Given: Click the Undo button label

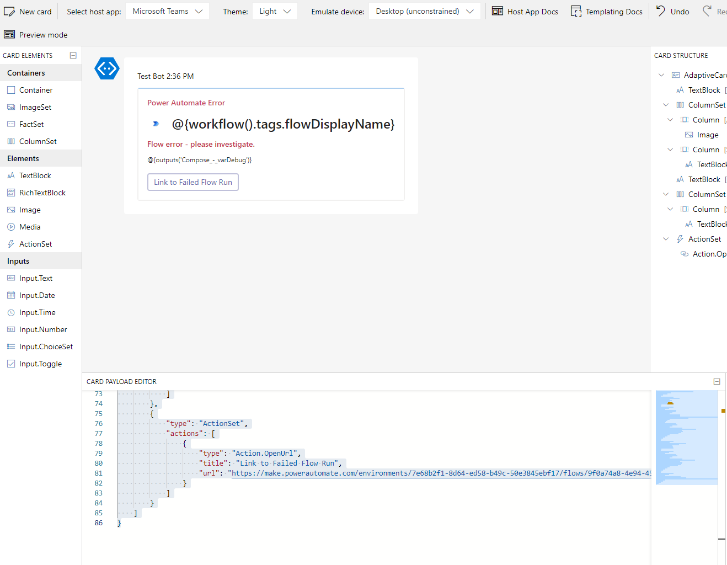Looking at the screenshot, I should (680, 12).
